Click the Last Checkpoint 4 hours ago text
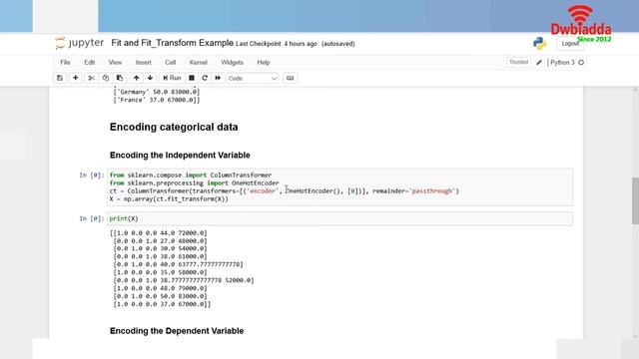This screenshot has width=639, height=359. coord(277,44)
